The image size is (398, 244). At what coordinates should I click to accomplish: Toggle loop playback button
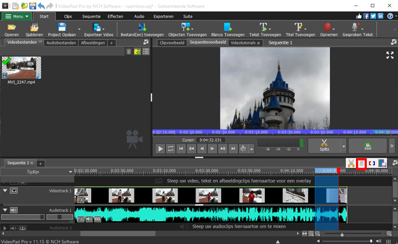pyautogui.click(x=171, y=149)
